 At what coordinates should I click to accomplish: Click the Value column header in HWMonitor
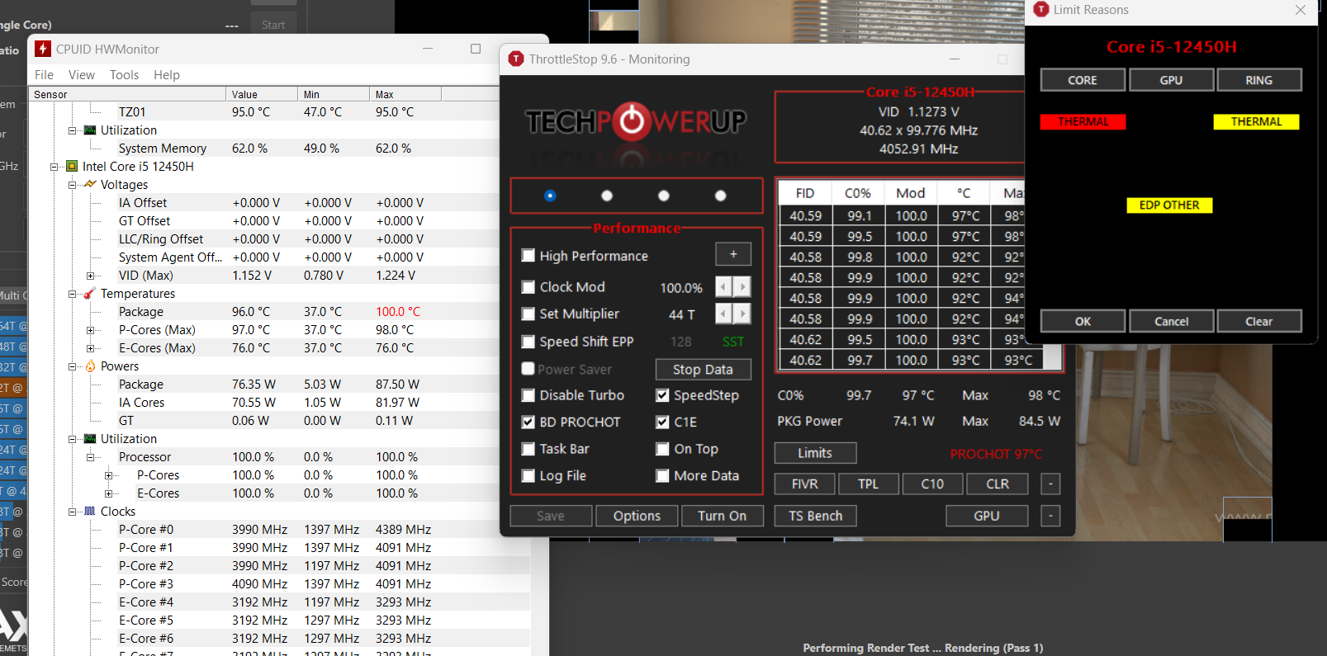coord(261,94)
